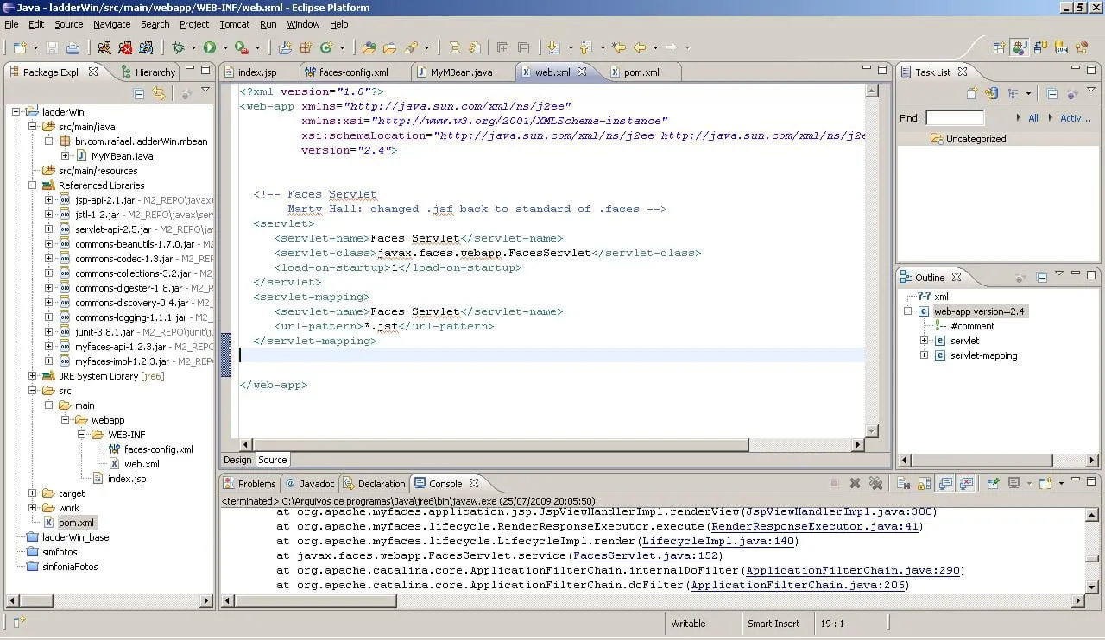Click Collapse All in Package Explorer
The height and width of the screenshot is (640, 1105).
[x=139, y=94]
